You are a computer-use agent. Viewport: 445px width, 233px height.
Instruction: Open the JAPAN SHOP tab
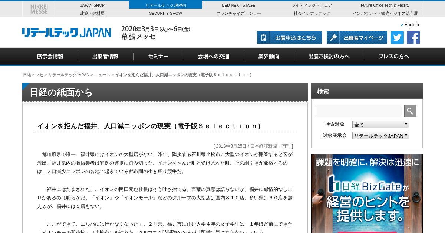pyautogui.click(x=92, y=5)
